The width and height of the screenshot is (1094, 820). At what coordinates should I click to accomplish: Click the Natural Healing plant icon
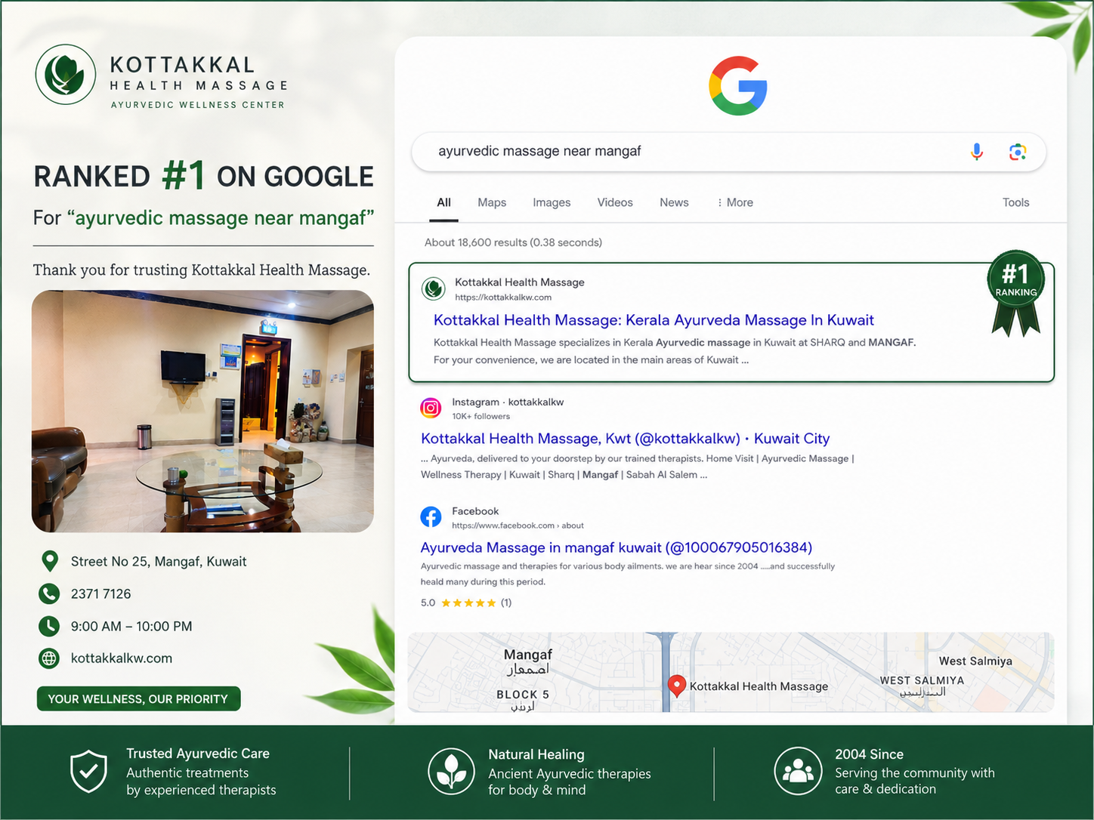tap(451, 772)
